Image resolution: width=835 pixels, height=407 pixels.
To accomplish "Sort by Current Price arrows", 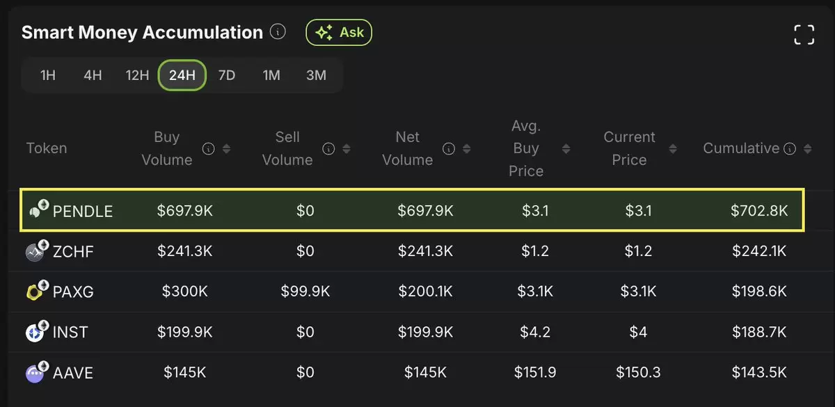I will pos(673,149).
